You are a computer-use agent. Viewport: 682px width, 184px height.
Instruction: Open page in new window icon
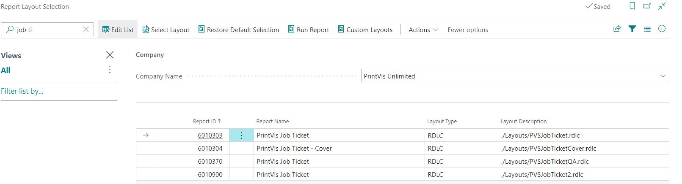pos(647,6)
